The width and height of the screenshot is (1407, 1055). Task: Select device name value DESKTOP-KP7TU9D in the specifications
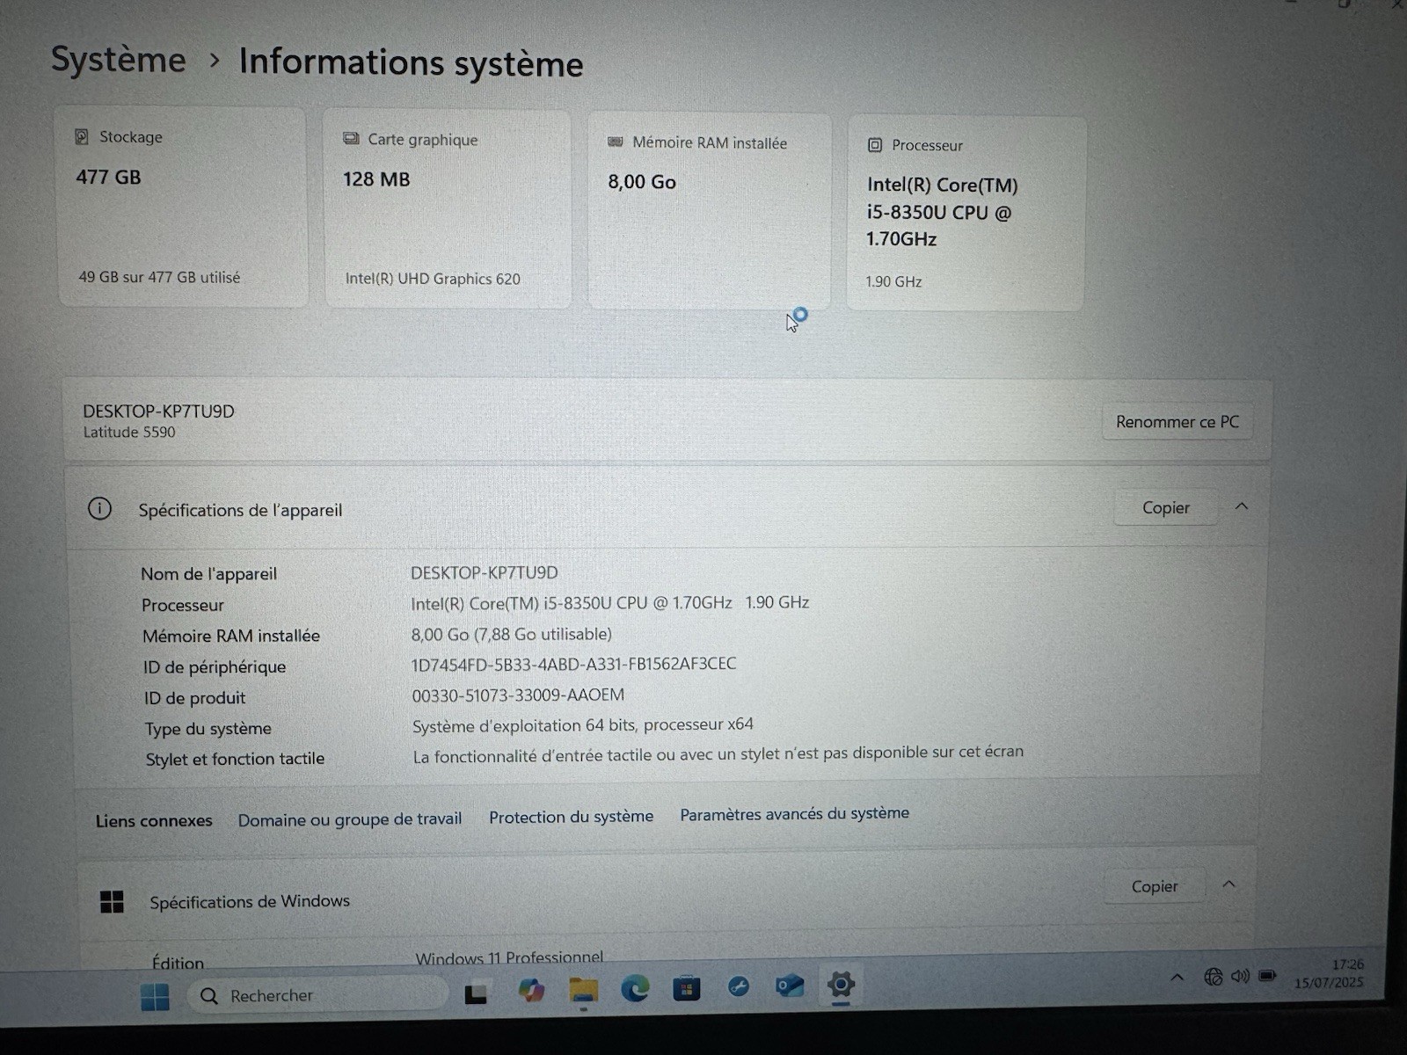485,573
